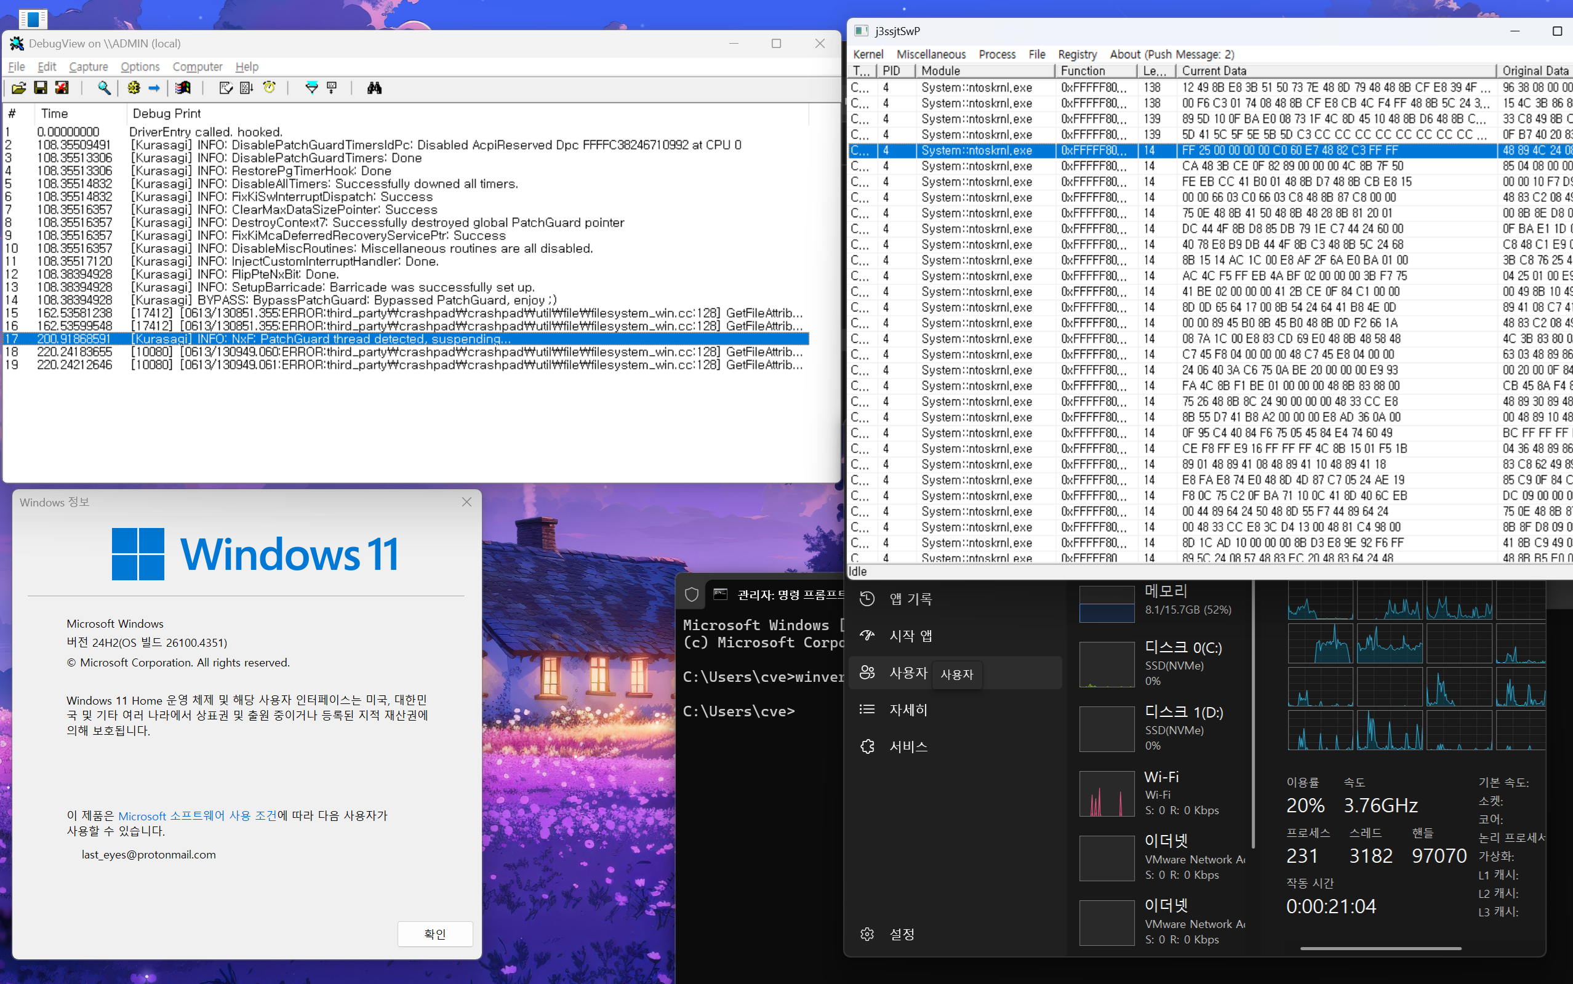Open the Help menu in DebugView

(x=247, y=66)
